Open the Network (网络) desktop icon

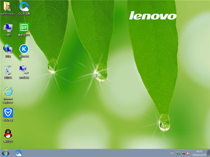click(8, 49)
